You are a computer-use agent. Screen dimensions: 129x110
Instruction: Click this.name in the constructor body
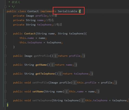pyautogui.click(x=27, y=38)
